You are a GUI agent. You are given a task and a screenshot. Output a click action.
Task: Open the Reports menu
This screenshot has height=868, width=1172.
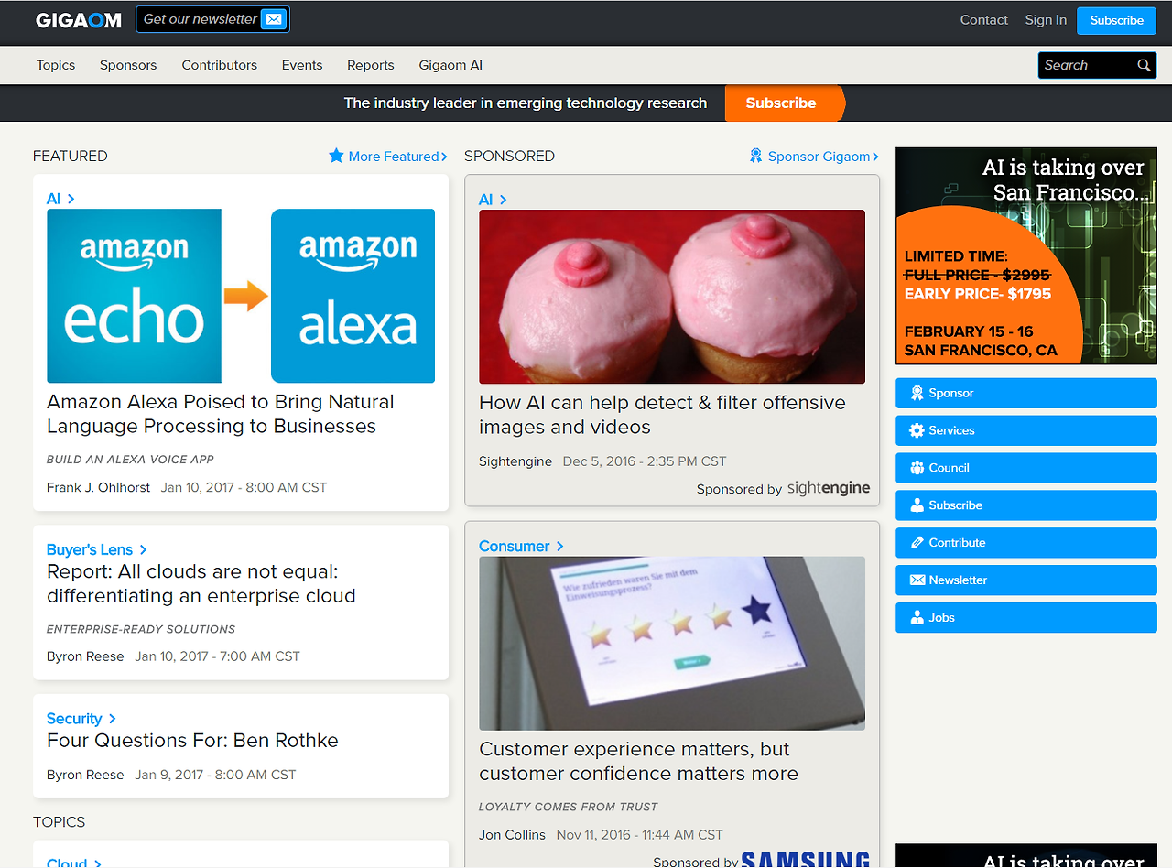pos(371,65)
